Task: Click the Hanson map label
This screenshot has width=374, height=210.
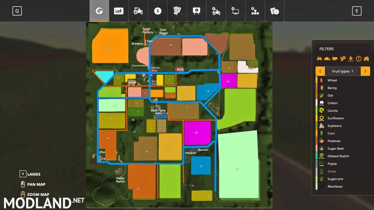Action: 191,153
